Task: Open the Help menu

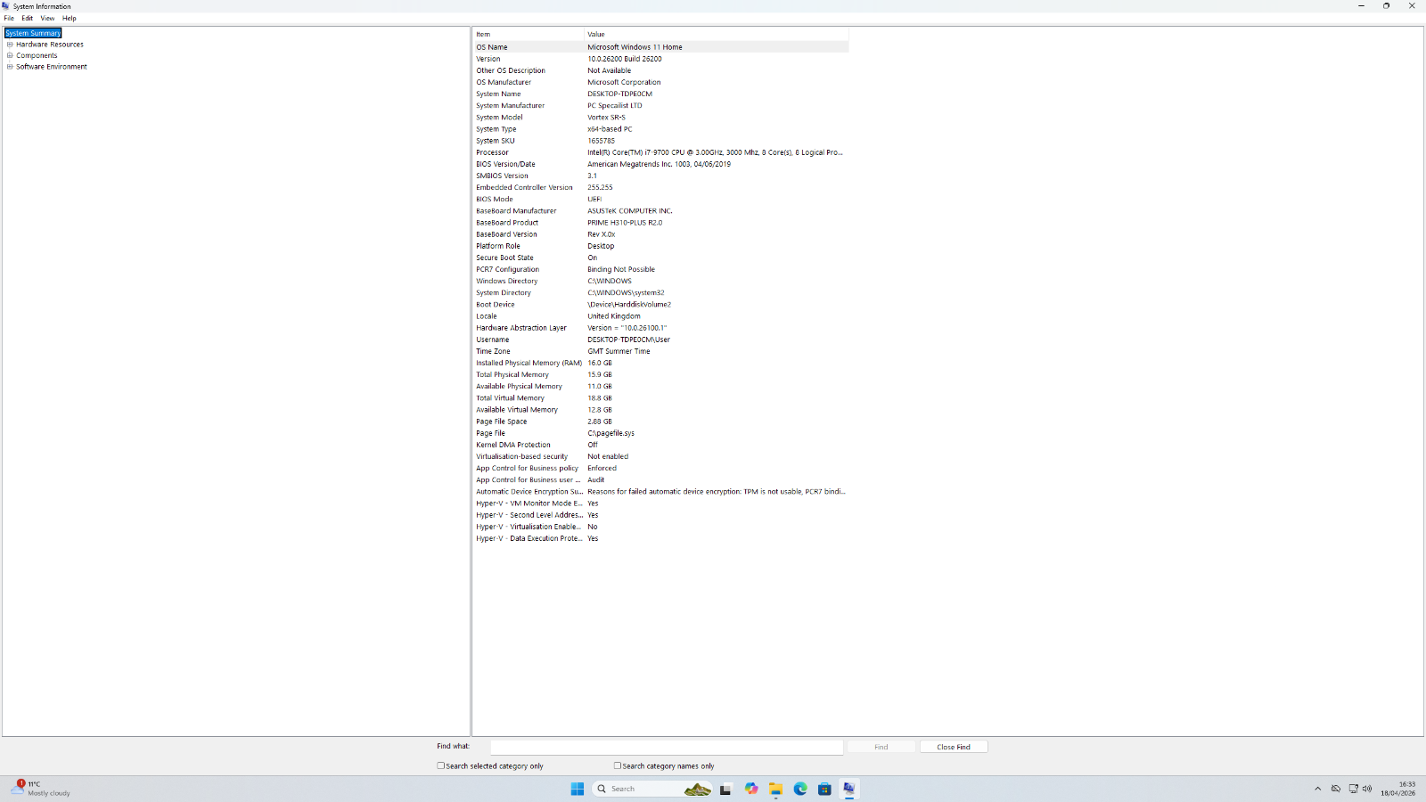Action: [x=70, y=18]
